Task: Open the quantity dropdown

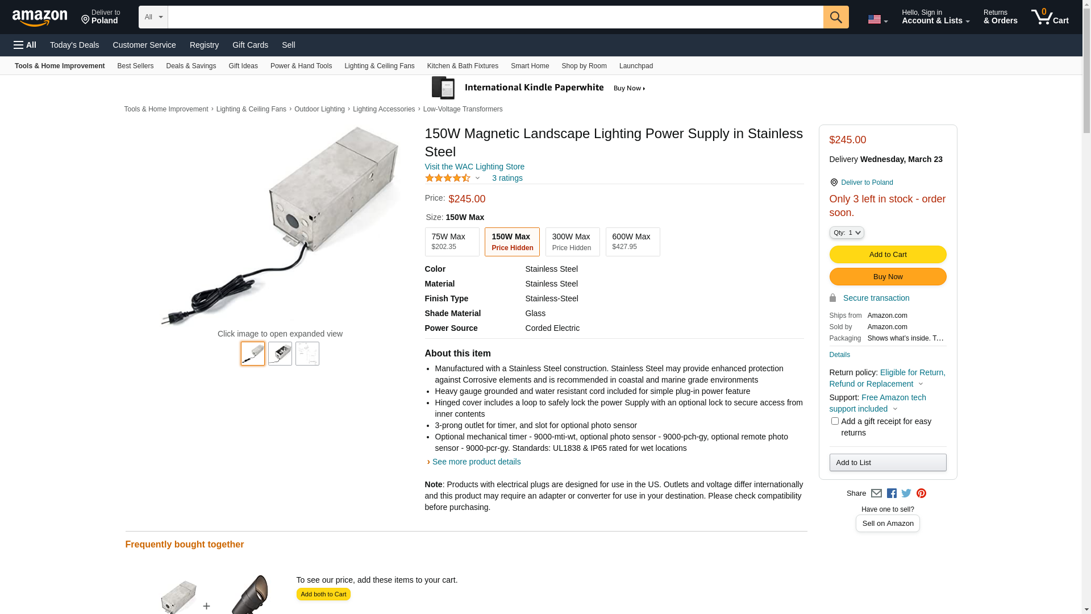Action: (x=846, y=233)
